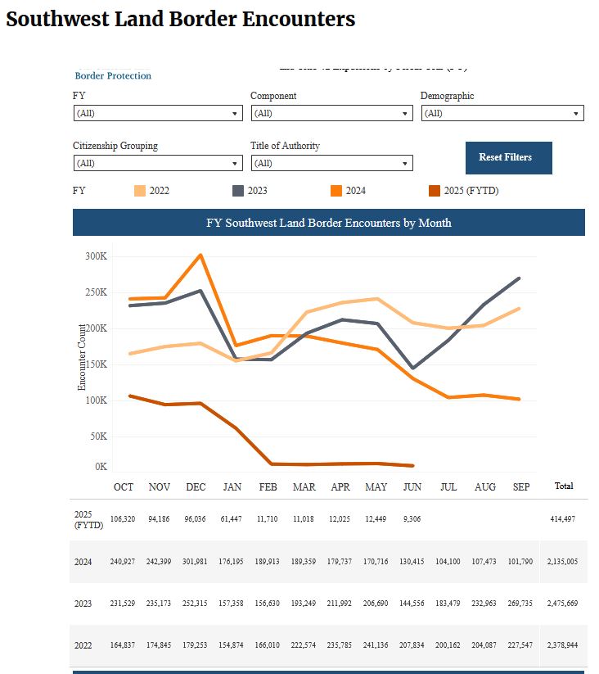Click the SEP month column header

tap(520, 487)
